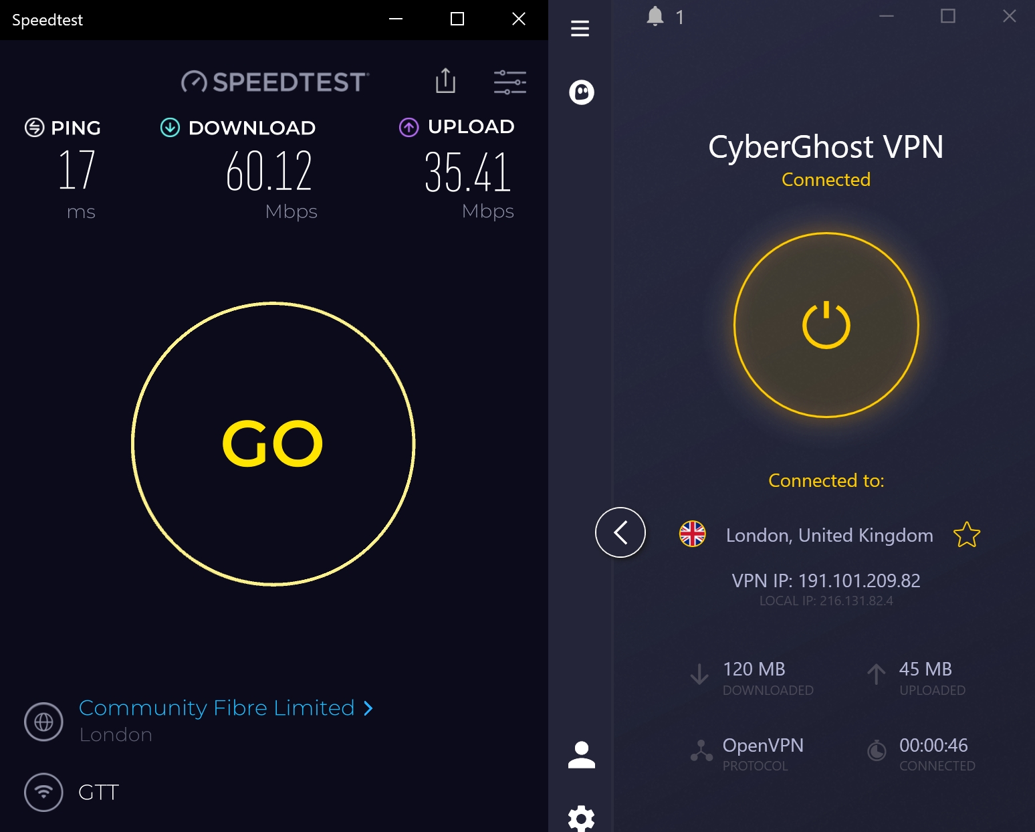This screenshot has width=1035, height=832.
Task: Click the CyberGhost ghost logo in sidebar
Action: pos(580,93)
